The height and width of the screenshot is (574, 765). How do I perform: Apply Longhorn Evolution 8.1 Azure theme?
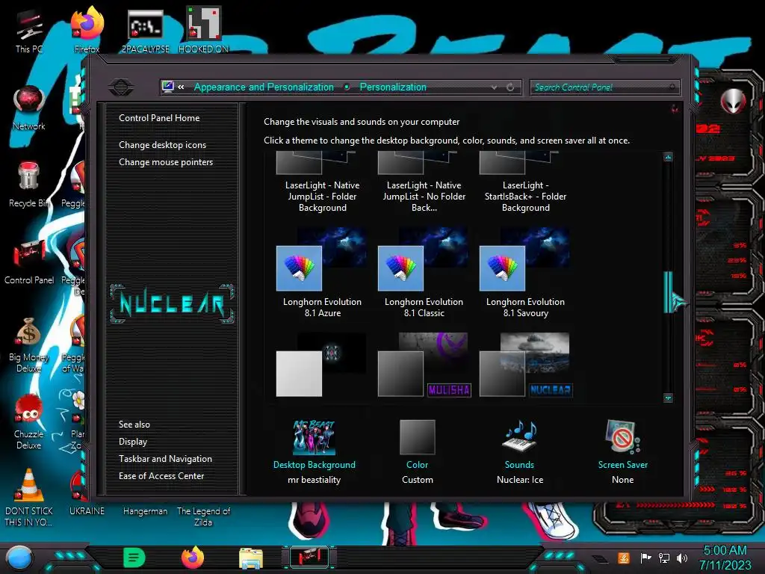323,272
